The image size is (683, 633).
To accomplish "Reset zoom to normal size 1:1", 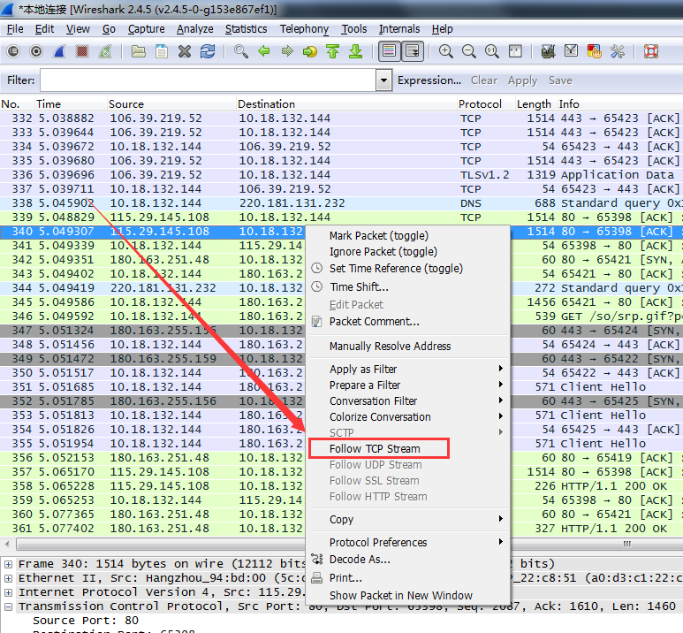I will (x=492, y=51).
